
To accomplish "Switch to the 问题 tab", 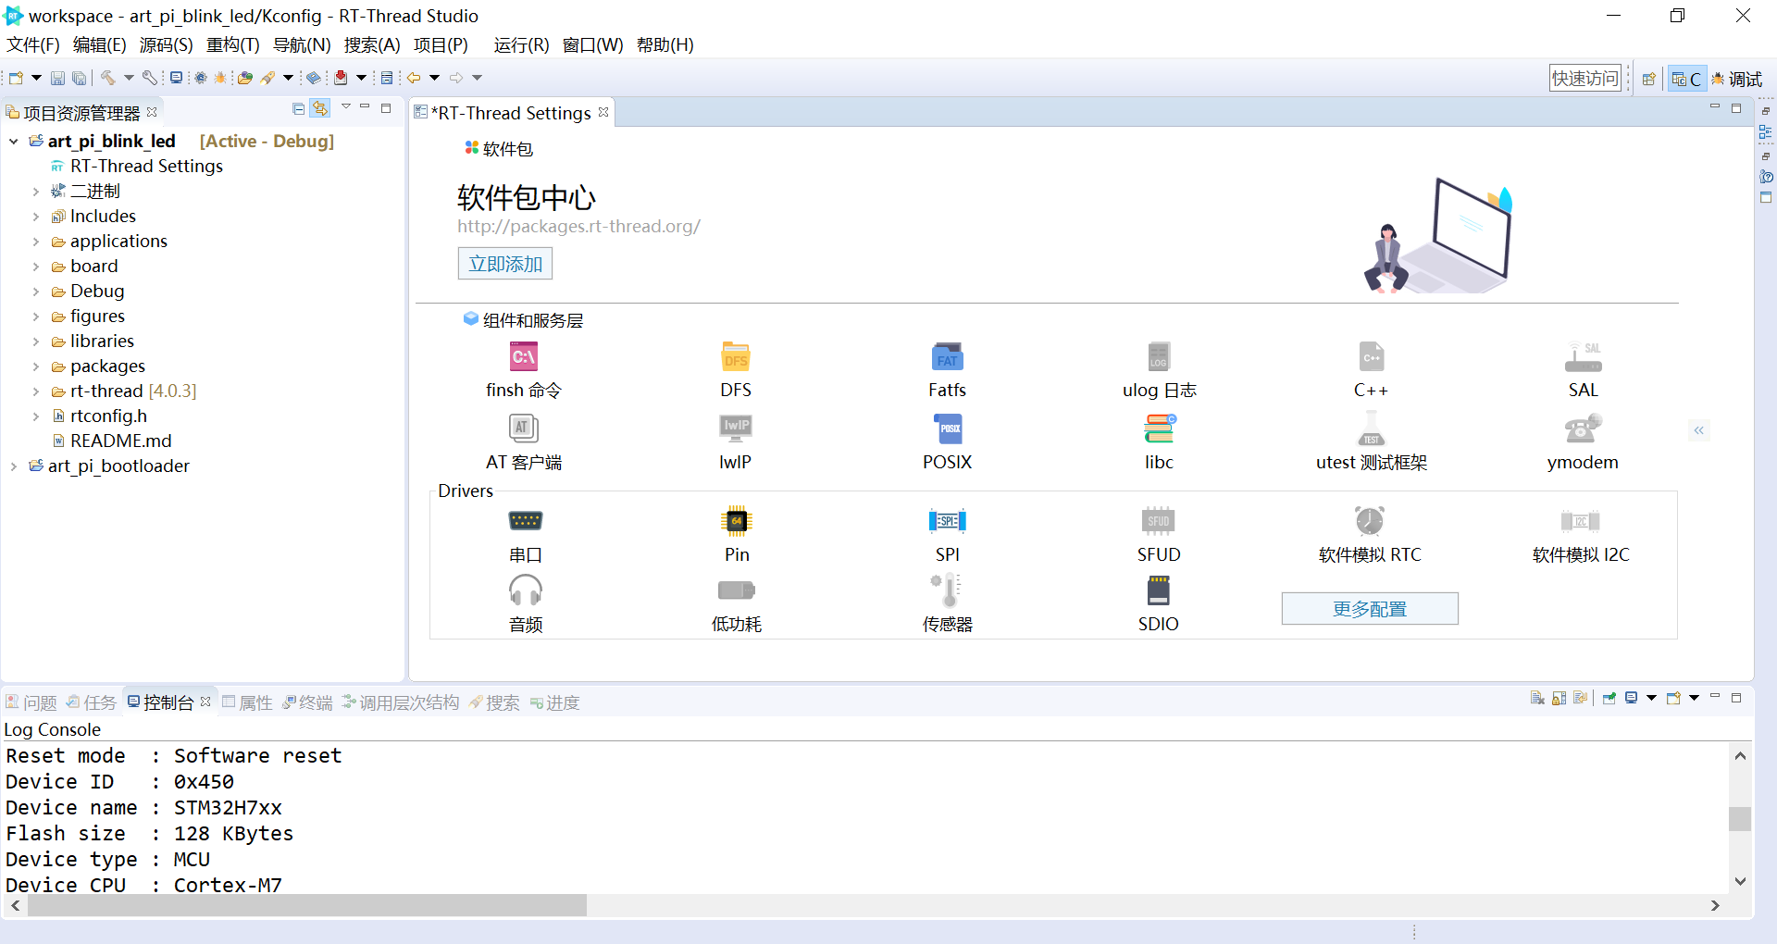I will click(31, 702).
